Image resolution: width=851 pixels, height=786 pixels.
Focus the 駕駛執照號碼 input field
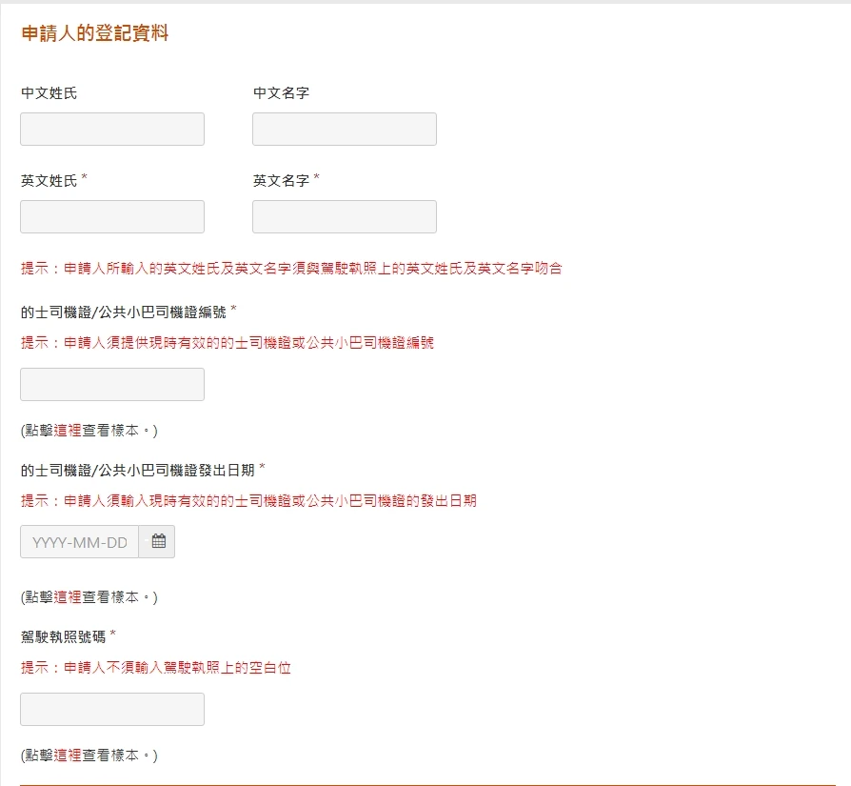click(x=112, y=710)
